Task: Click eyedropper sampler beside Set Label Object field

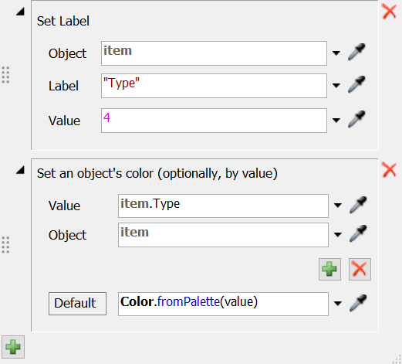Action: [356, 53]
